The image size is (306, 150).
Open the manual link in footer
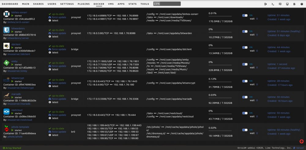click(300, 148)
